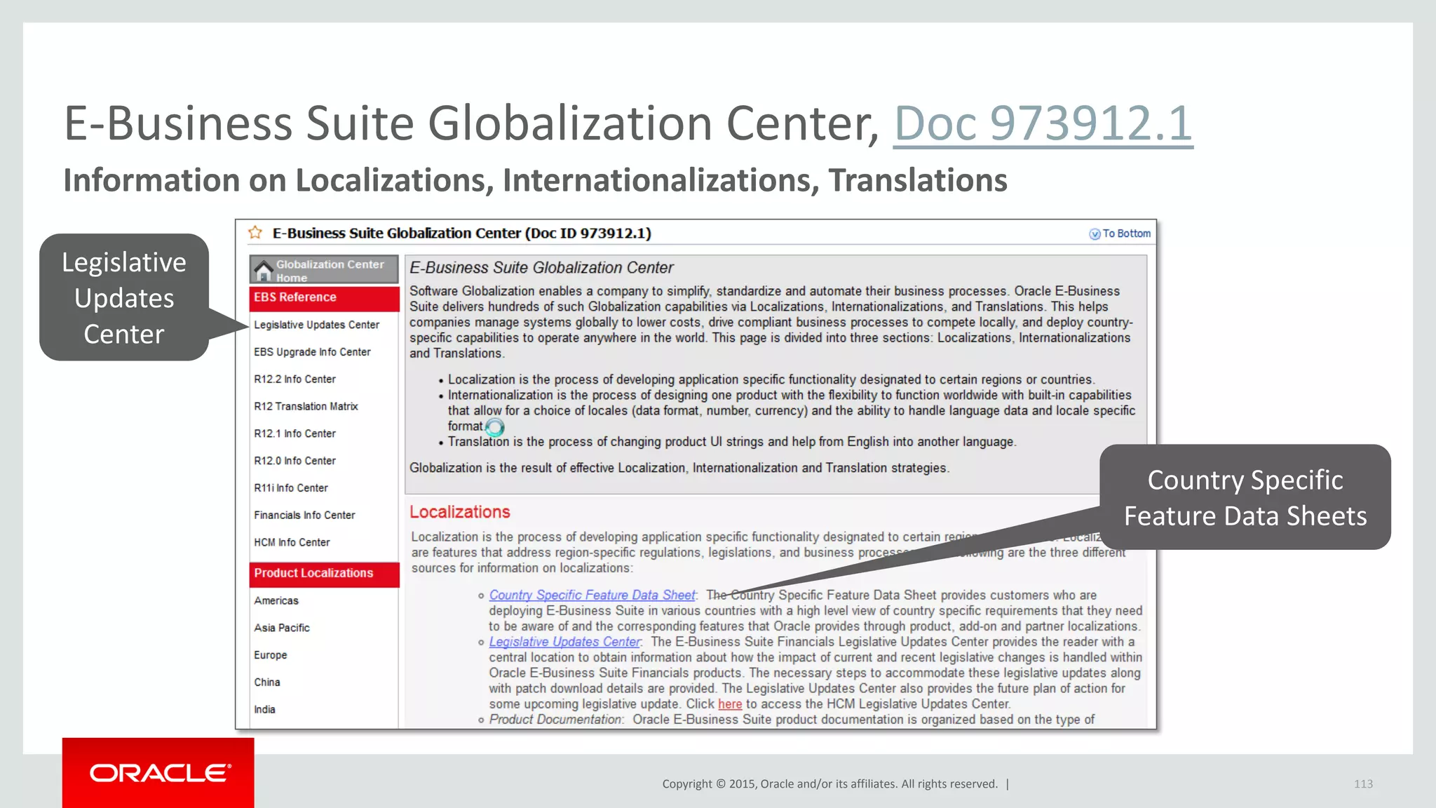Open Financials Info Center

pyautogui.click(x=304, y=515)
